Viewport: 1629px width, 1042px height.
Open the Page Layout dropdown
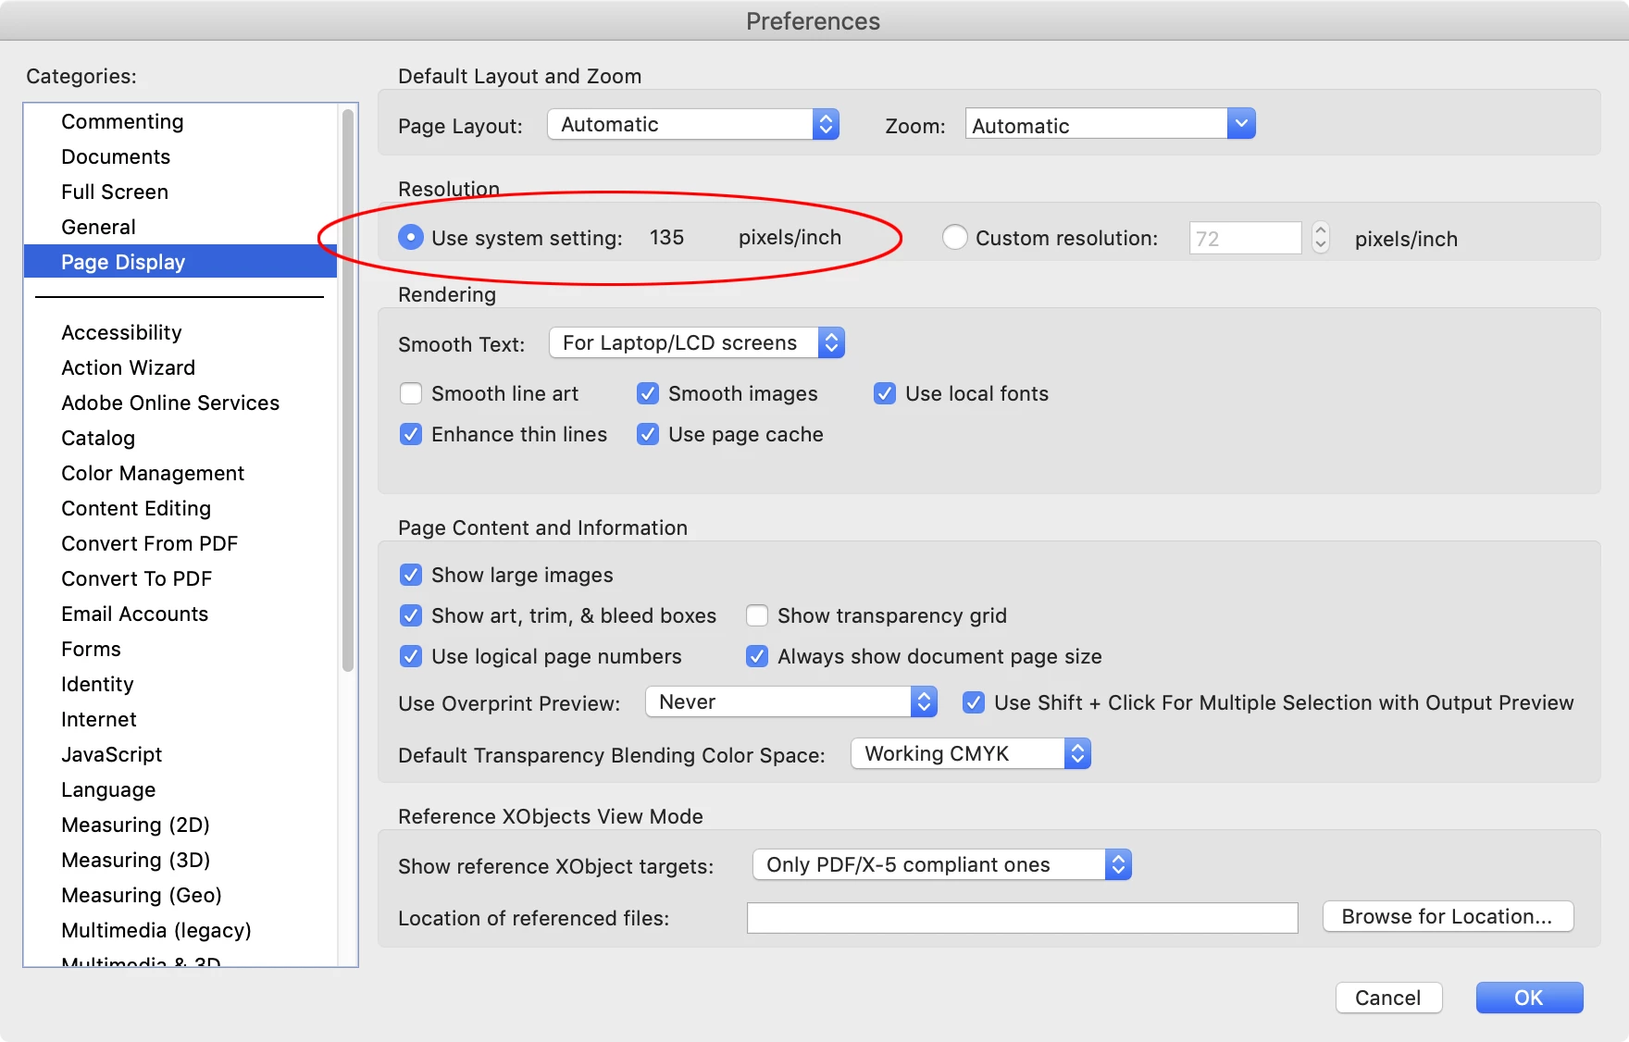pyautogui.click(x=693, y=124)
